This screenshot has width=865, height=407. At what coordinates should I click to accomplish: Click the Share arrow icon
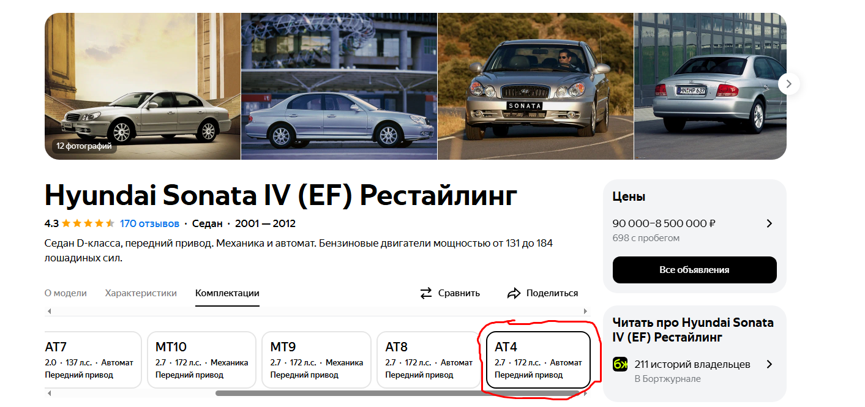[x=514, y=293]
